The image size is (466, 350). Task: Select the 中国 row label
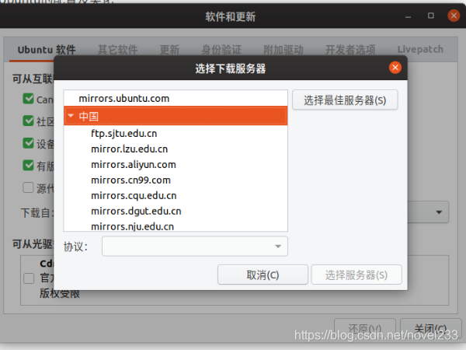(x=89, y=116)
